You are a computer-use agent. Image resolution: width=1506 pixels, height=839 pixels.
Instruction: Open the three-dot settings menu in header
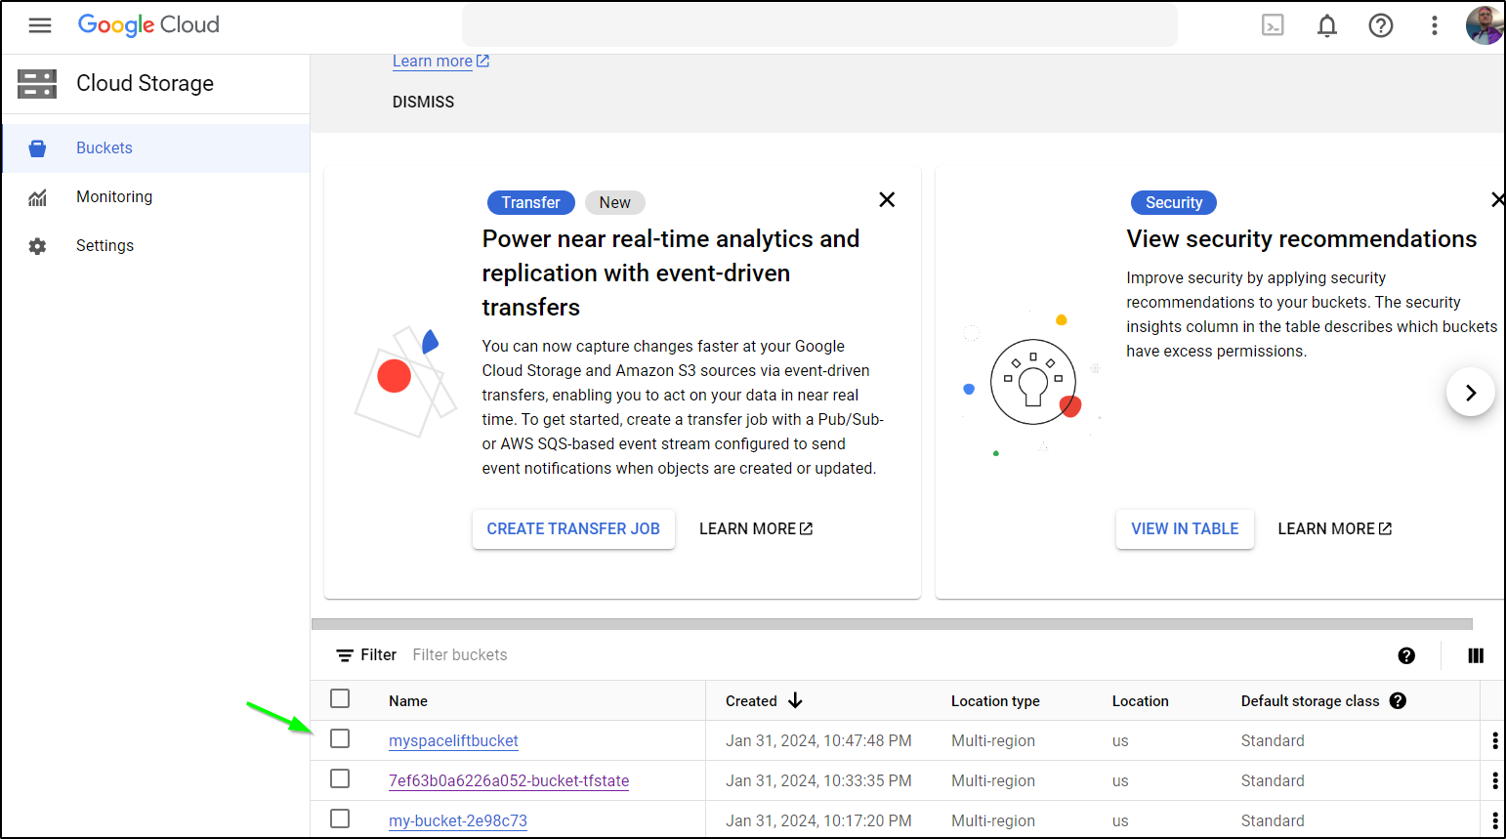tap(1435, 25)
